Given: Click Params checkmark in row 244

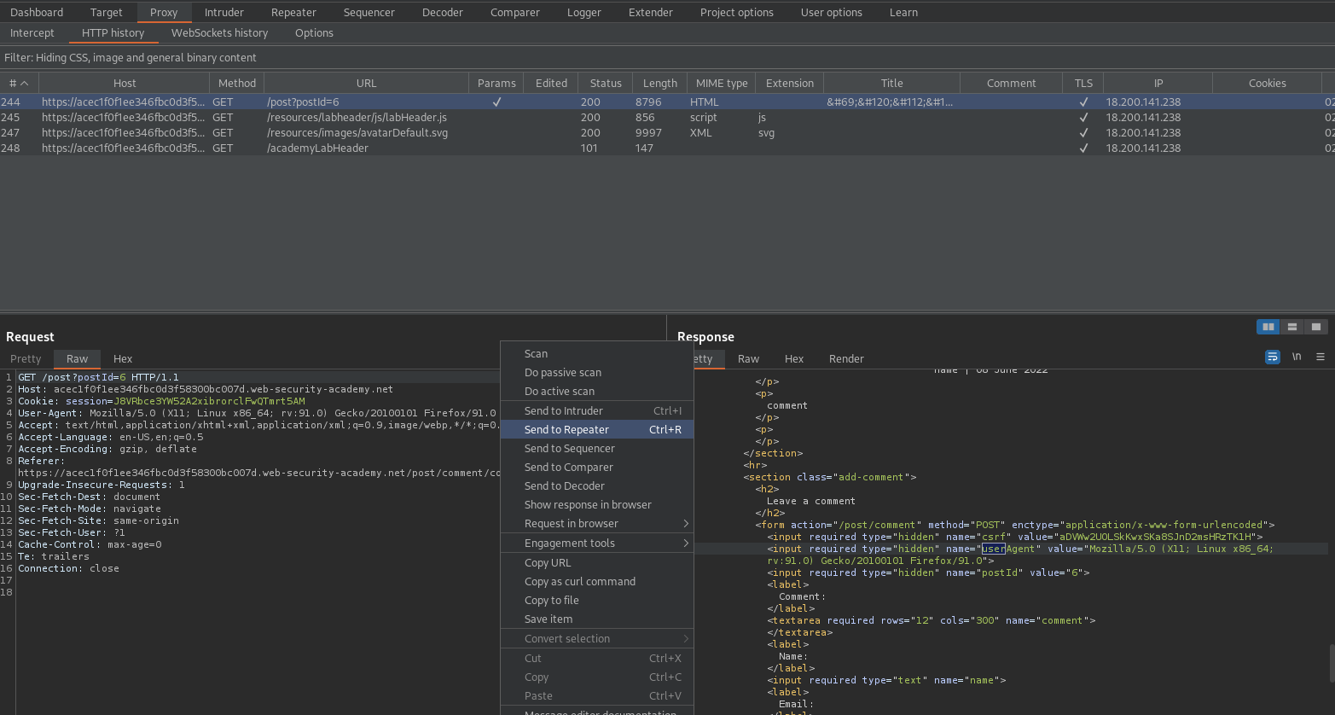Looking at the screenshot, I should (496, 102).
